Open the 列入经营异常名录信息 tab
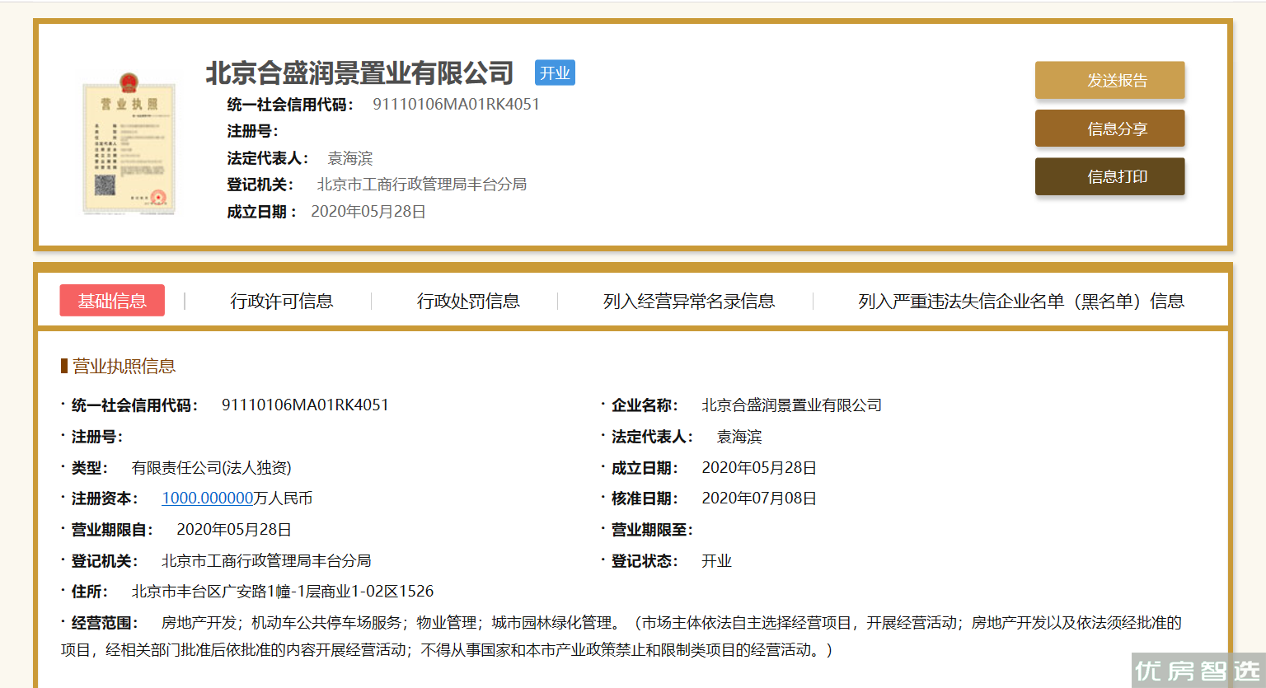Screen dimensions: 1266x688 [689, 301]
